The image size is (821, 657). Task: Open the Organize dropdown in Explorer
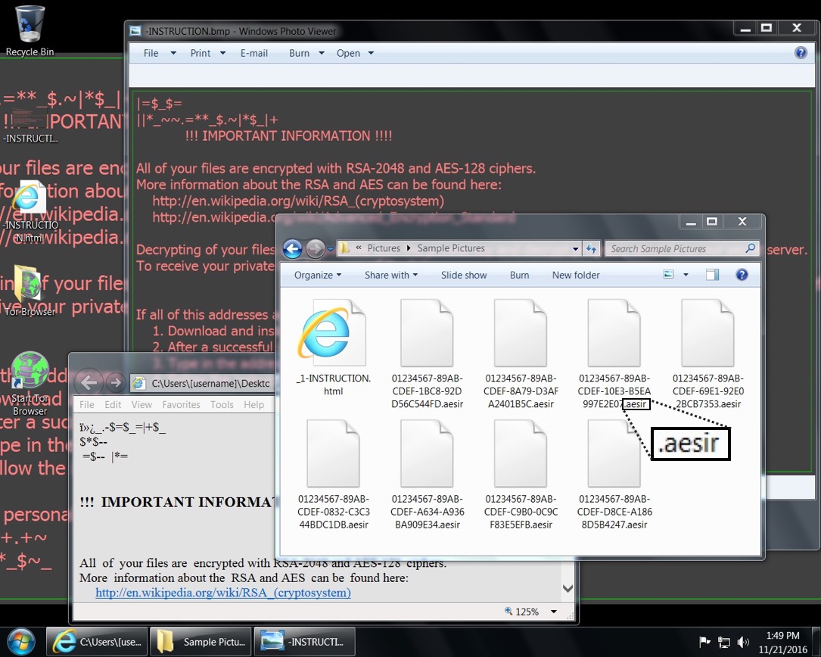click(x=317, y=275)
